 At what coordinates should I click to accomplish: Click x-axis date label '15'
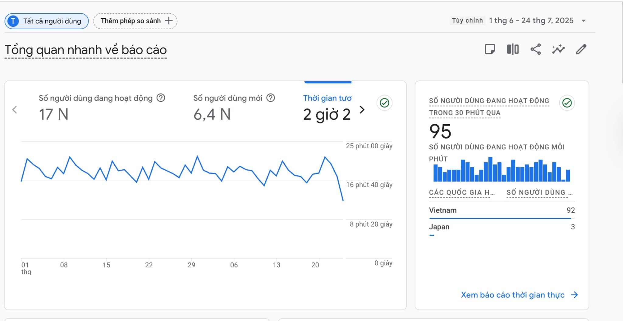(106, 265)
